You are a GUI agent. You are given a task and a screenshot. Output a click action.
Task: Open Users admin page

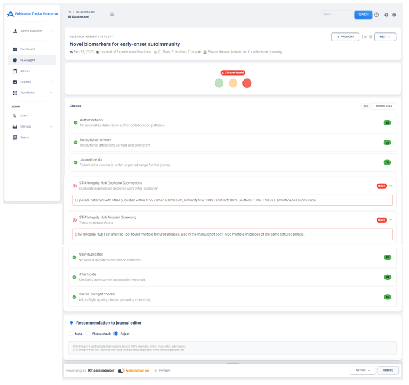tap(24, 115)
